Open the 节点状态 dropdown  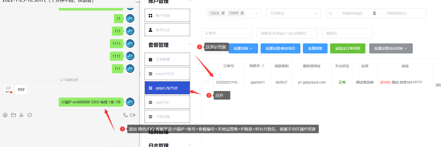(x=293, y=13)
